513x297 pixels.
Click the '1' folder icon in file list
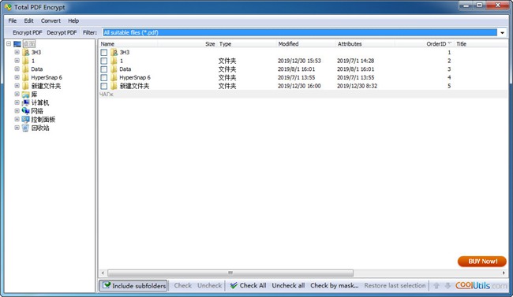114,61
